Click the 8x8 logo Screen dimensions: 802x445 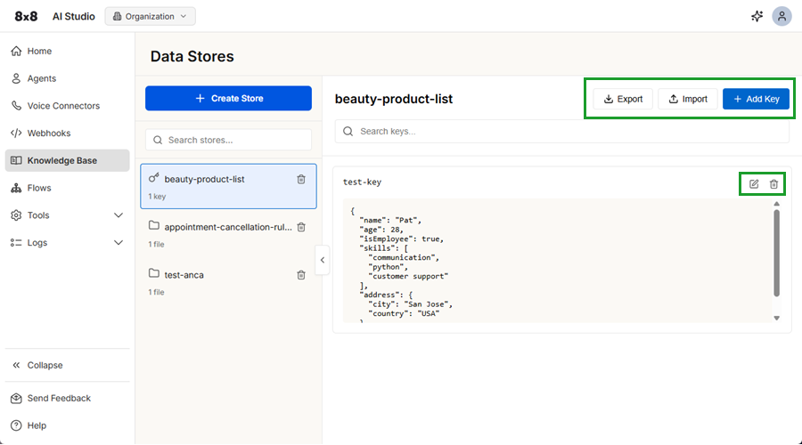[x=26, y=16]
